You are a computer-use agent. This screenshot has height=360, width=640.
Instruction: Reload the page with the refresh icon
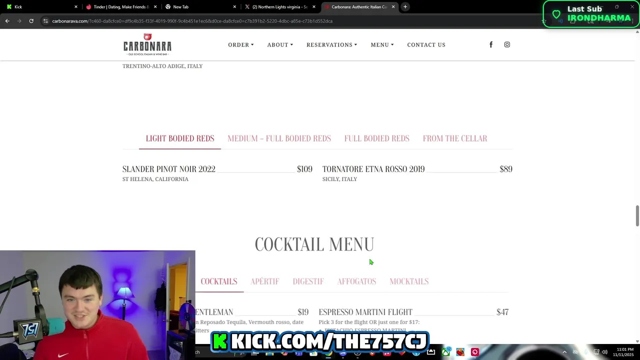31,21
